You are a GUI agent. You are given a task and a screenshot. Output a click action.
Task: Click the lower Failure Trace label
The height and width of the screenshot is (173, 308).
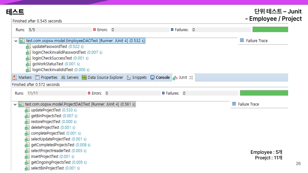click(248, 104)
